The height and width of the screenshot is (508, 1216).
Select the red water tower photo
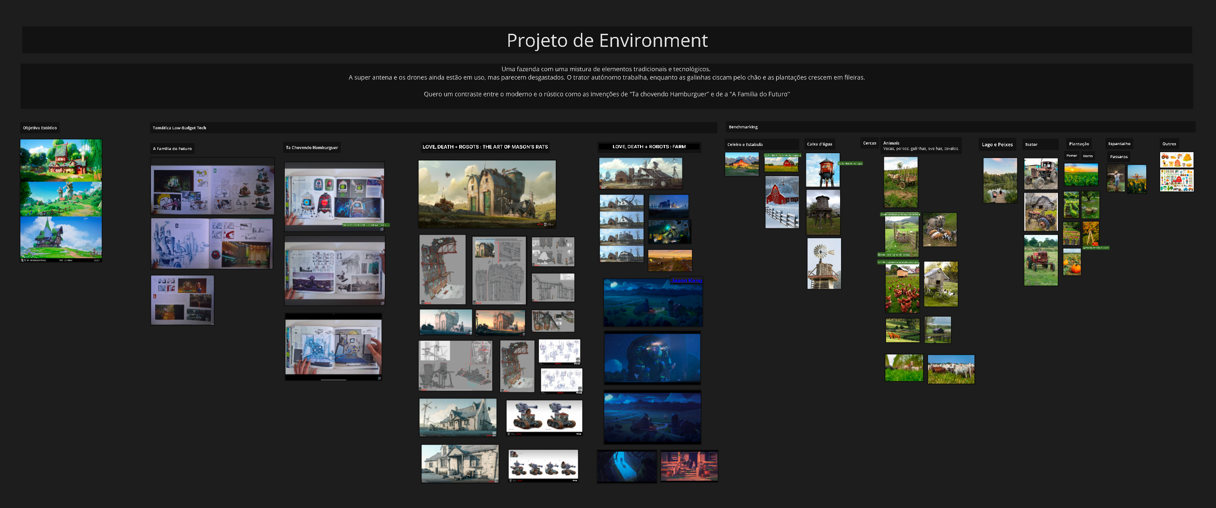point(823,170)
